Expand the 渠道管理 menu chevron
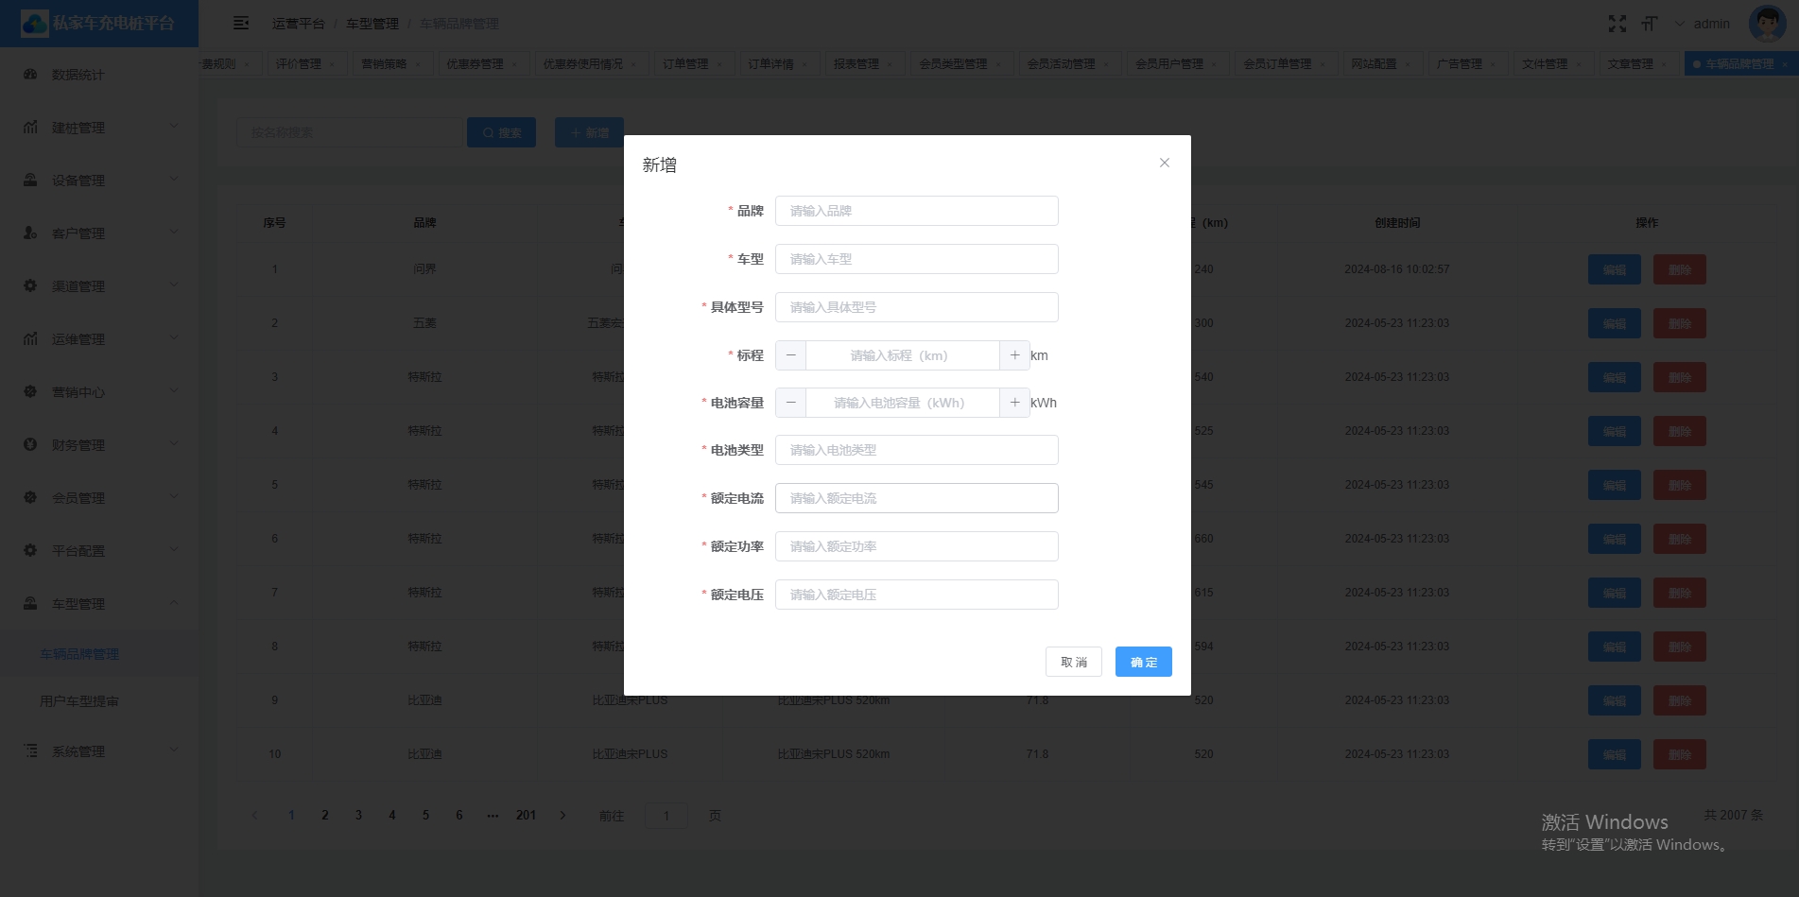 point(174,285)
